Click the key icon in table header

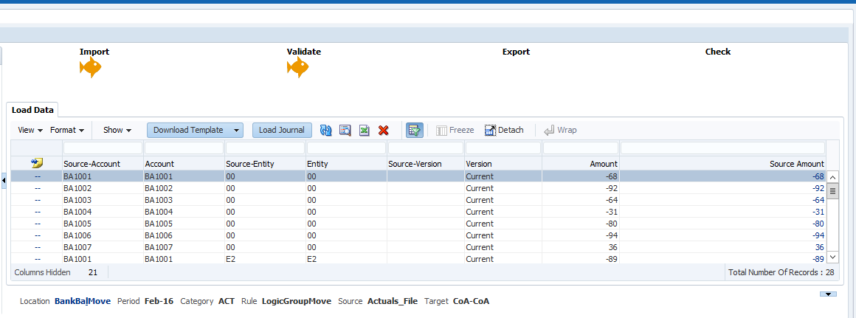[x=37, y=163]
